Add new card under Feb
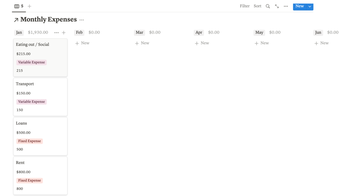The height and width of the screenshot is (196, 340). point(83,43)
